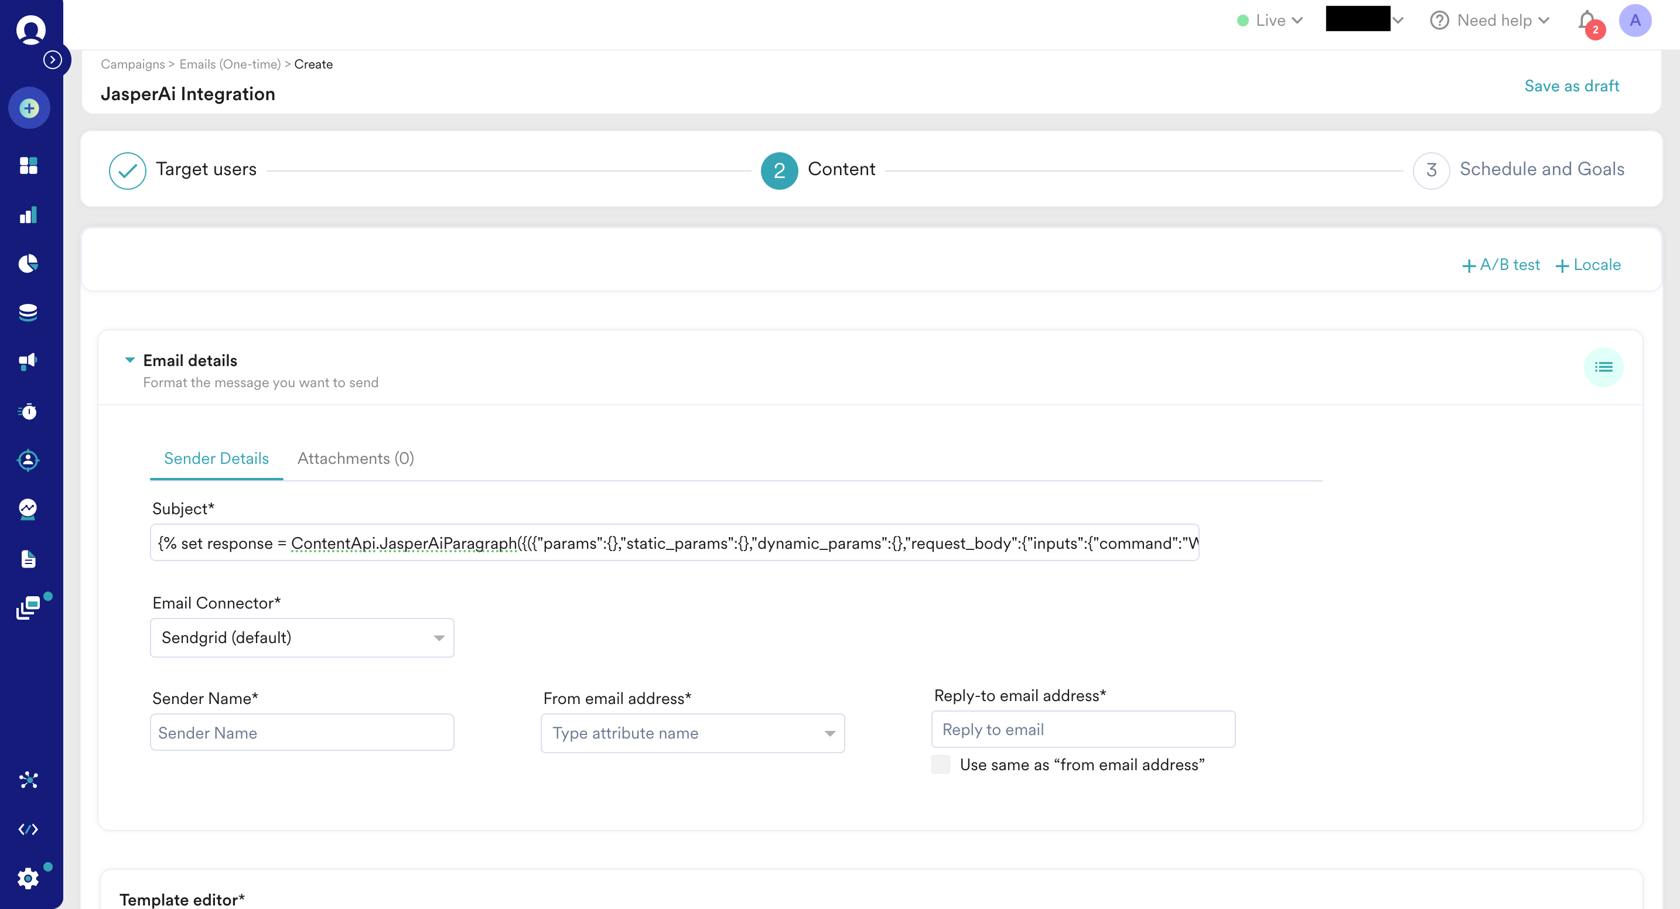Open the database stack icon
The image size is (1680, 909).
28,312
